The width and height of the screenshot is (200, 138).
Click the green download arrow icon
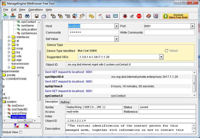[166, 16]
